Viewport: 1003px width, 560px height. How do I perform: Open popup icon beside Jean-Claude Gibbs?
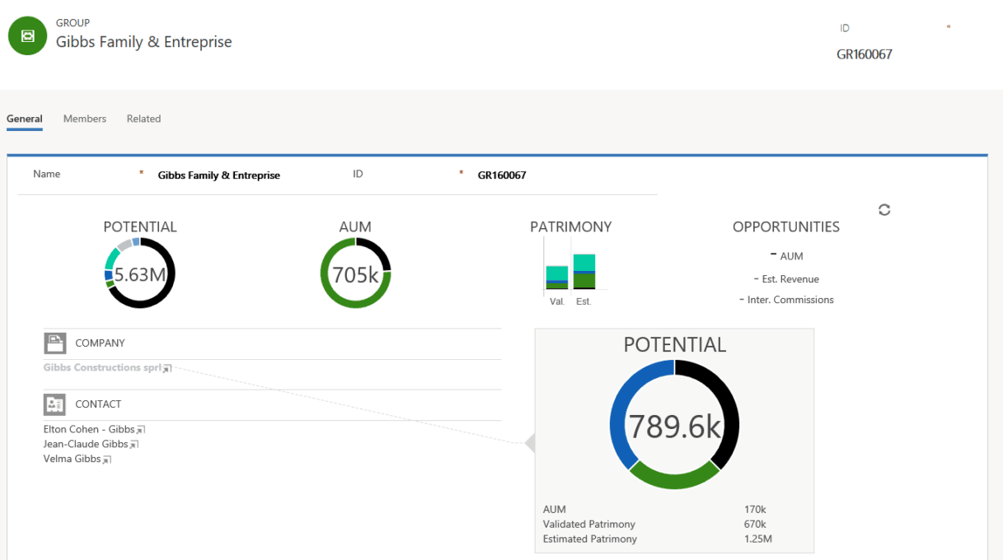pyautogui.click(x=134, y=445)
